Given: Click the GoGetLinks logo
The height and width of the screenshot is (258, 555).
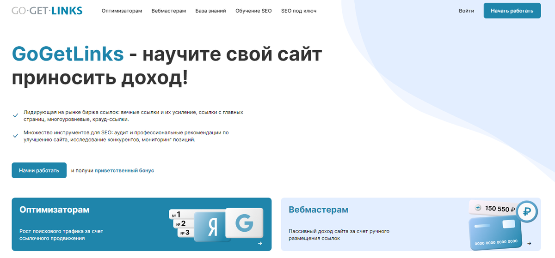Looking at the screenshot, I should (47, 10).
